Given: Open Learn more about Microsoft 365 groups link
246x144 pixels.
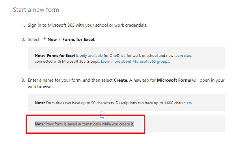Looking at the screenshot, I should (x=135, y=61).
